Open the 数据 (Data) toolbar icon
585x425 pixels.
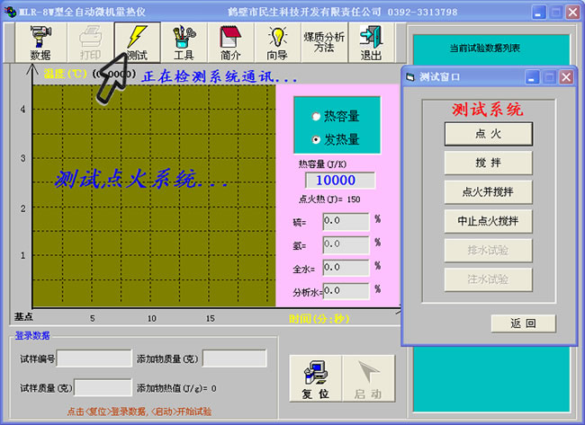tap(40, 42)
